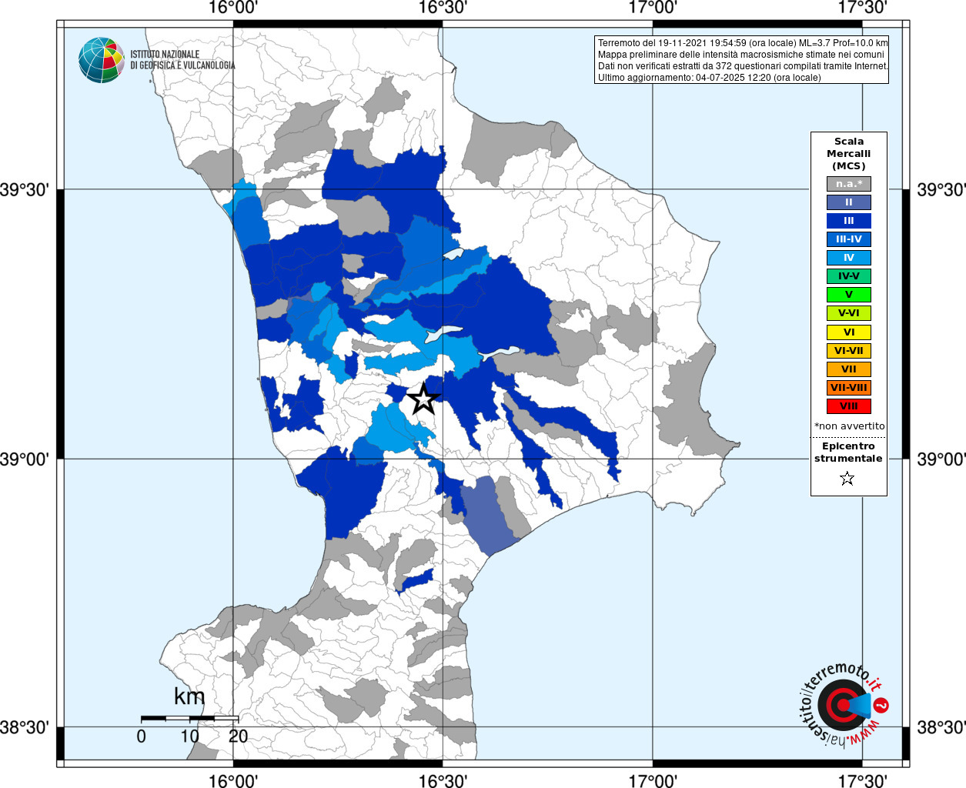This screenshot has height=788, width=966.
Task: Click the '*non avvertito' footnote
Action: 849,426
